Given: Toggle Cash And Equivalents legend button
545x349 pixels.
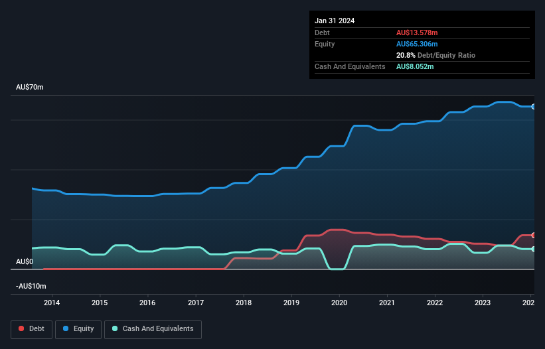Looking at the screenshot, I should click(x=153, y=329).
